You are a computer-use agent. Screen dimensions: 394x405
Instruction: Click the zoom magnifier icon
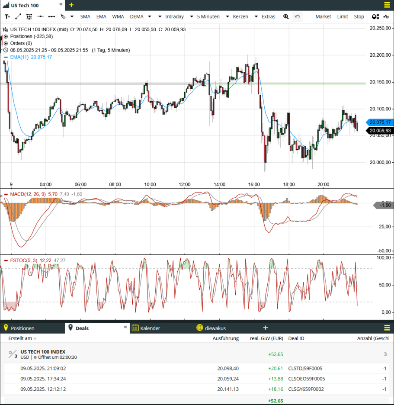point(286,16)
